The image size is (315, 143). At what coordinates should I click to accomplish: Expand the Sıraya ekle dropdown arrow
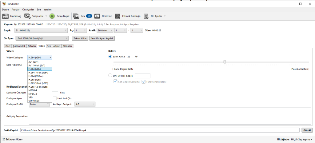coord(46,16)
